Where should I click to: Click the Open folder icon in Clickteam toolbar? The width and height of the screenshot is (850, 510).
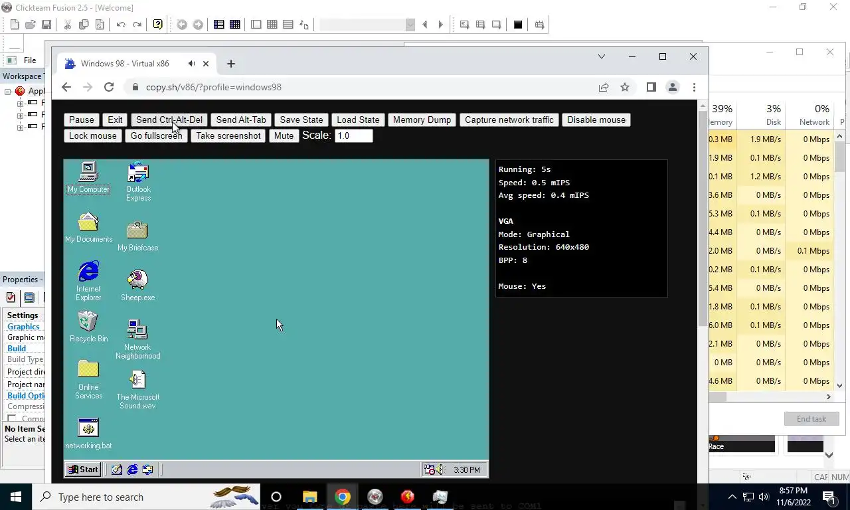pos(31,25)
